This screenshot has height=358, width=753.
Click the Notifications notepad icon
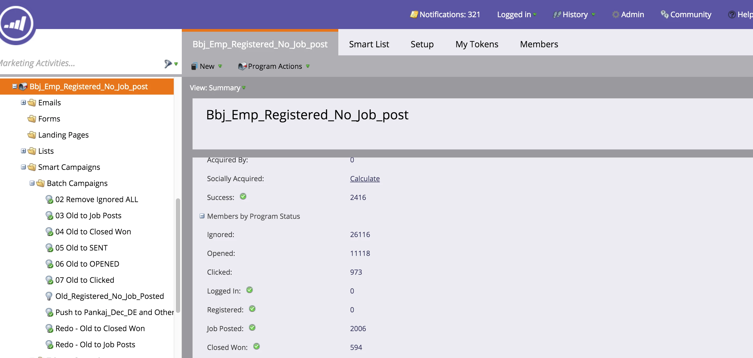(x=414, y=14)
